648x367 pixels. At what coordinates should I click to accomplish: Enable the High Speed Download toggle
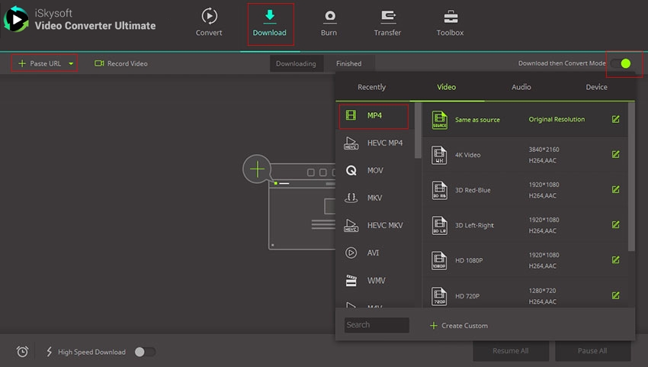pyautogui.click(x=144, y=352)
